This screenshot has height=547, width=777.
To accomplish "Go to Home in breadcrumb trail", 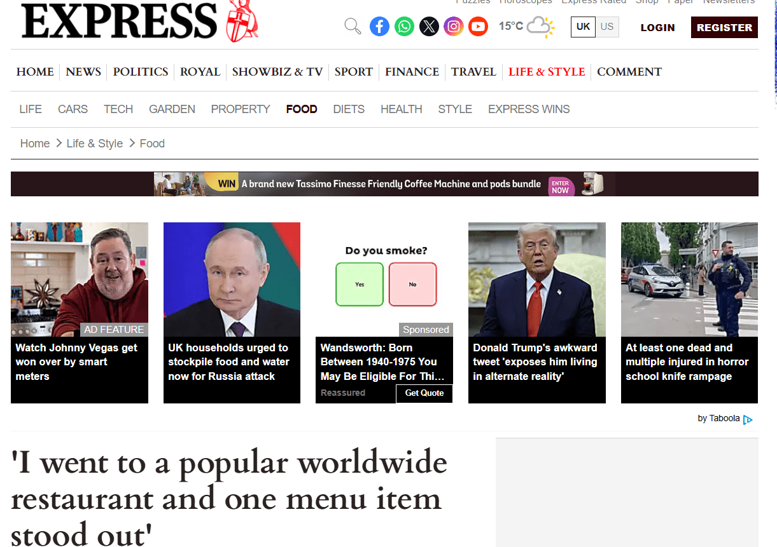I will click(x=35, y=144).
